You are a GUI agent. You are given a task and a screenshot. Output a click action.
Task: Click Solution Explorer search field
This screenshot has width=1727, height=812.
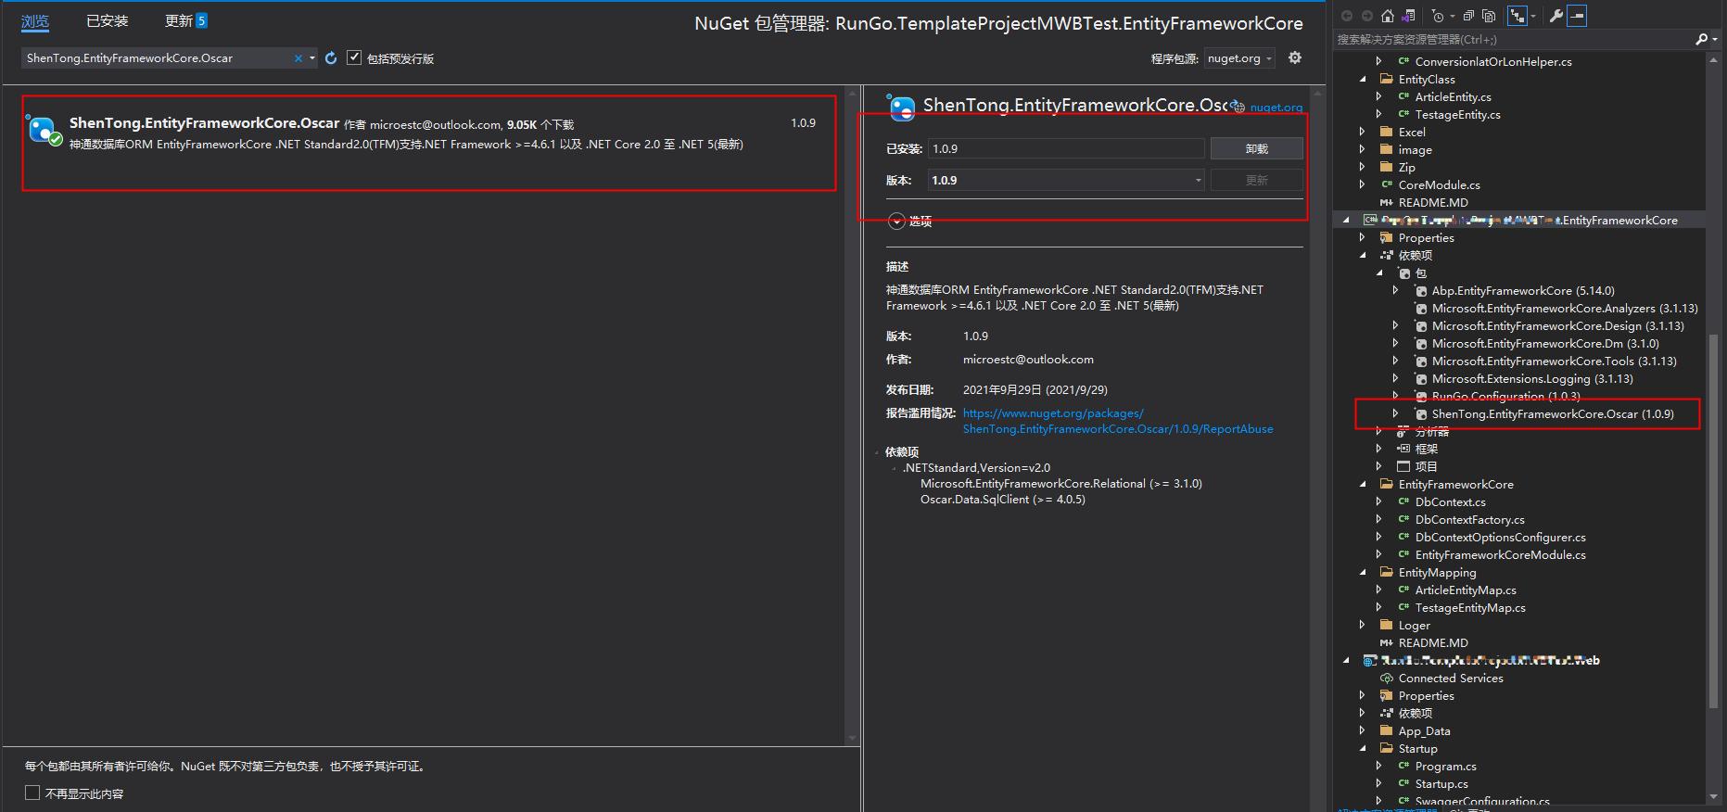click(x=1511, y=39)
